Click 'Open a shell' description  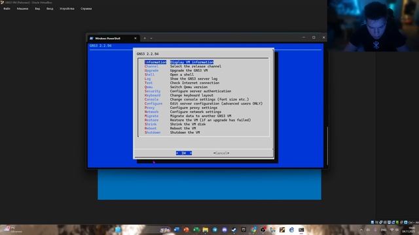tap(182, 74)
